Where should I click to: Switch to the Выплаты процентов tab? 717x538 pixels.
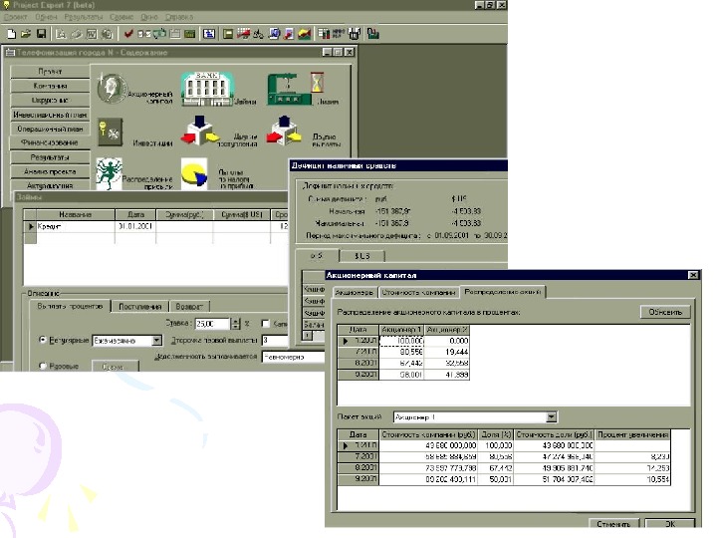(x=70, y=306)
